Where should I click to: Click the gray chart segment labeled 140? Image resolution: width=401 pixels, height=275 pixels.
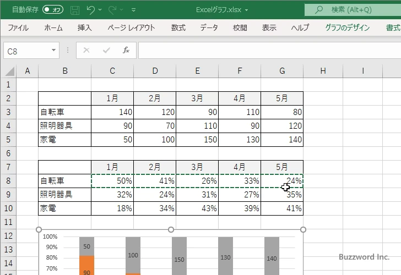coord(272,256)
